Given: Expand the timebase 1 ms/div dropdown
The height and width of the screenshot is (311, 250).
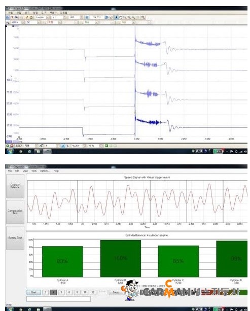Looking at the screenshot, I should coord(48,17).
